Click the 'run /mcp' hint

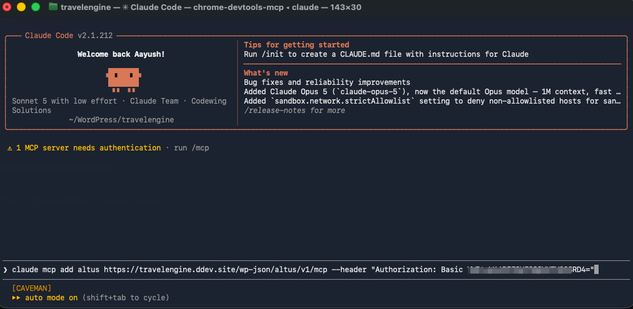click(x=191, y=148)
